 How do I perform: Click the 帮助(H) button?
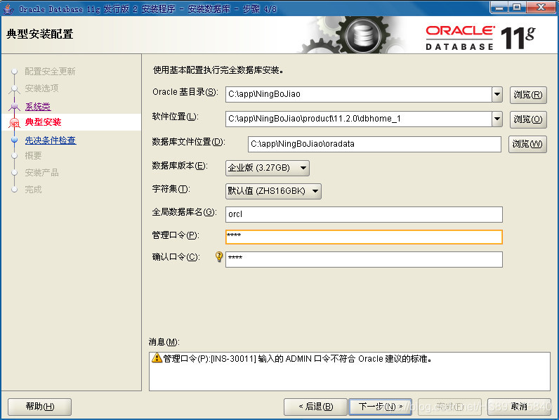[39, 407]
